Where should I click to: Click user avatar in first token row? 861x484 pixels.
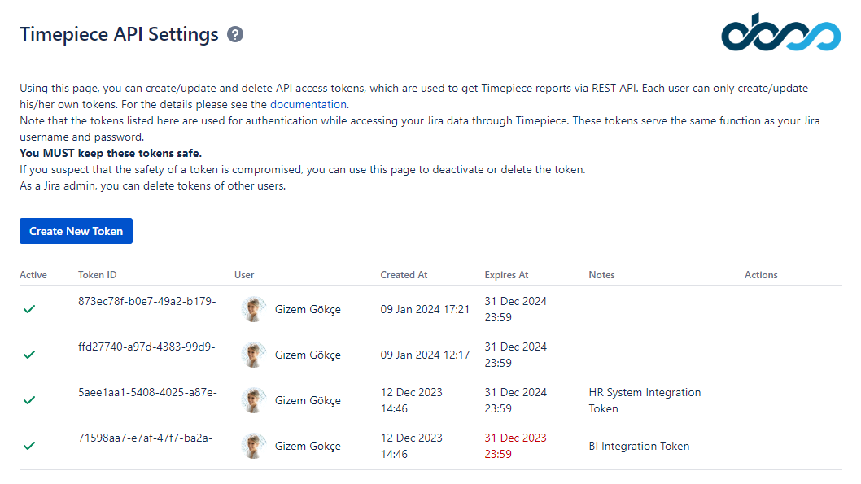tap(254, 309)
